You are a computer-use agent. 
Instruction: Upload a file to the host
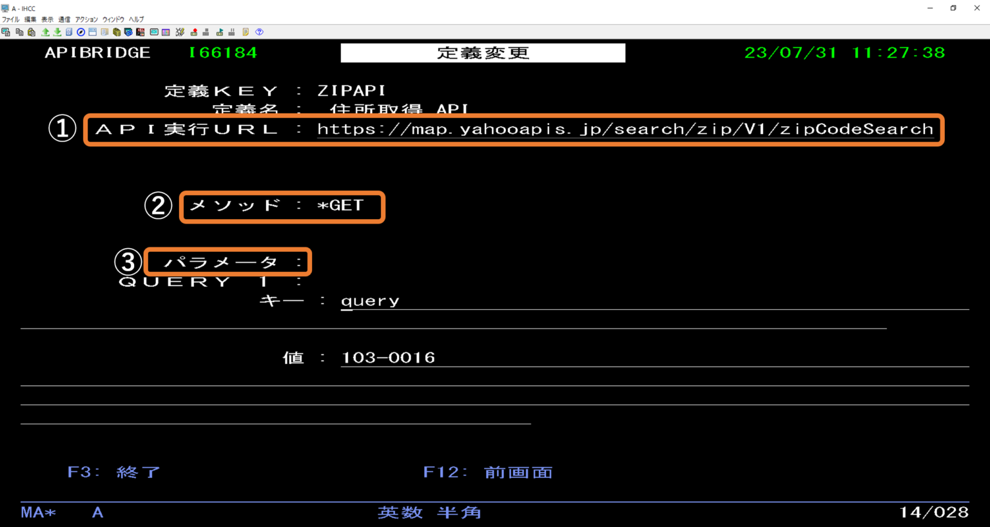click(45, 32)
